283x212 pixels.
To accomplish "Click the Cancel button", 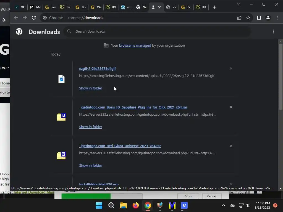I will pyautogui.click(x=212, y=196).
